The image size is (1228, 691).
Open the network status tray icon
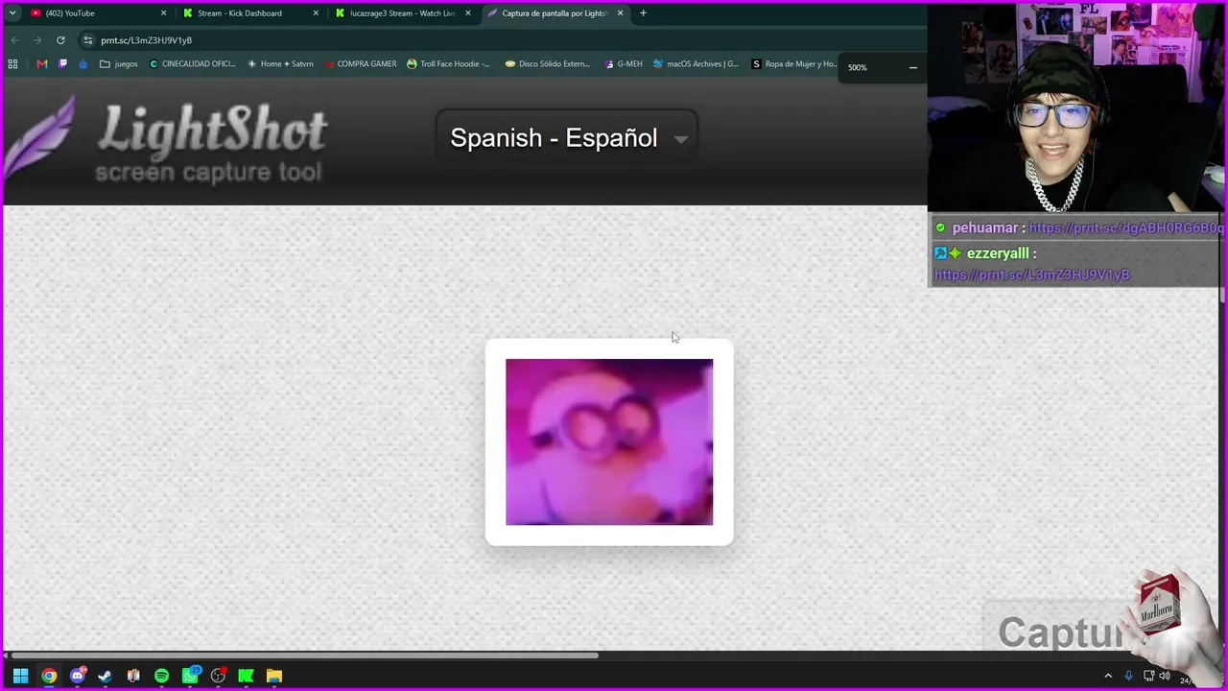1148,676
